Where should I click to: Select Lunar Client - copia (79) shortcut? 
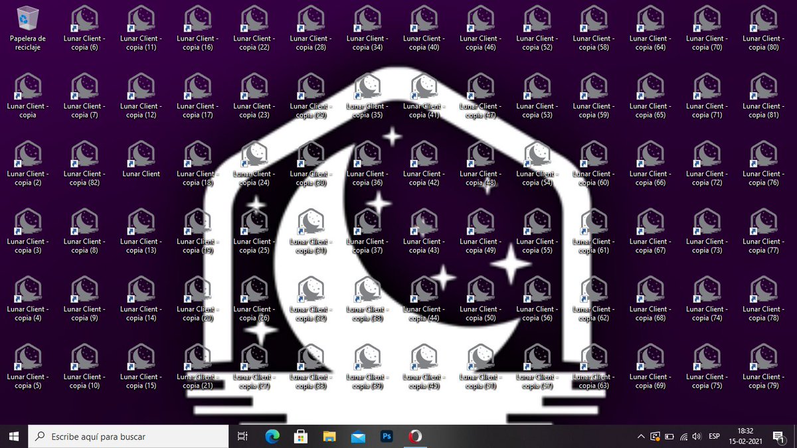[x=764, y=368]
